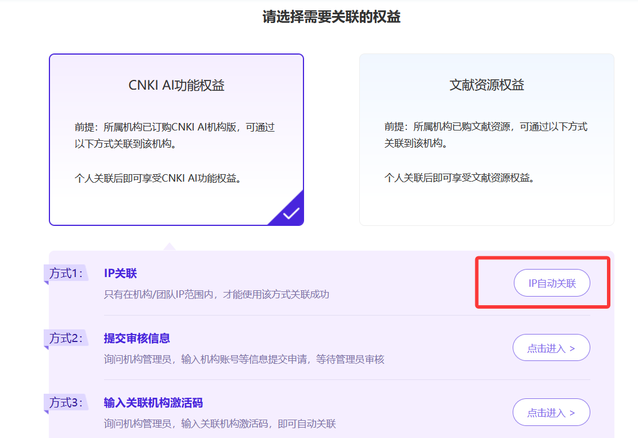
Task: Click the IP关联 heading
Action: [120, 274]
